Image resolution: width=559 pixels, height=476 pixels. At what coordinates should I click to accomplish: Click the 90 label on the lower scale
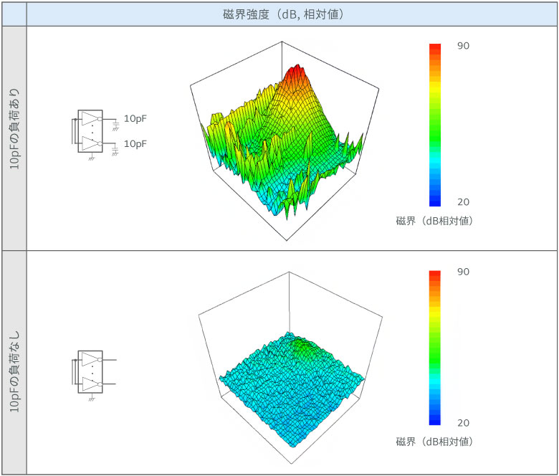point(463,272)
